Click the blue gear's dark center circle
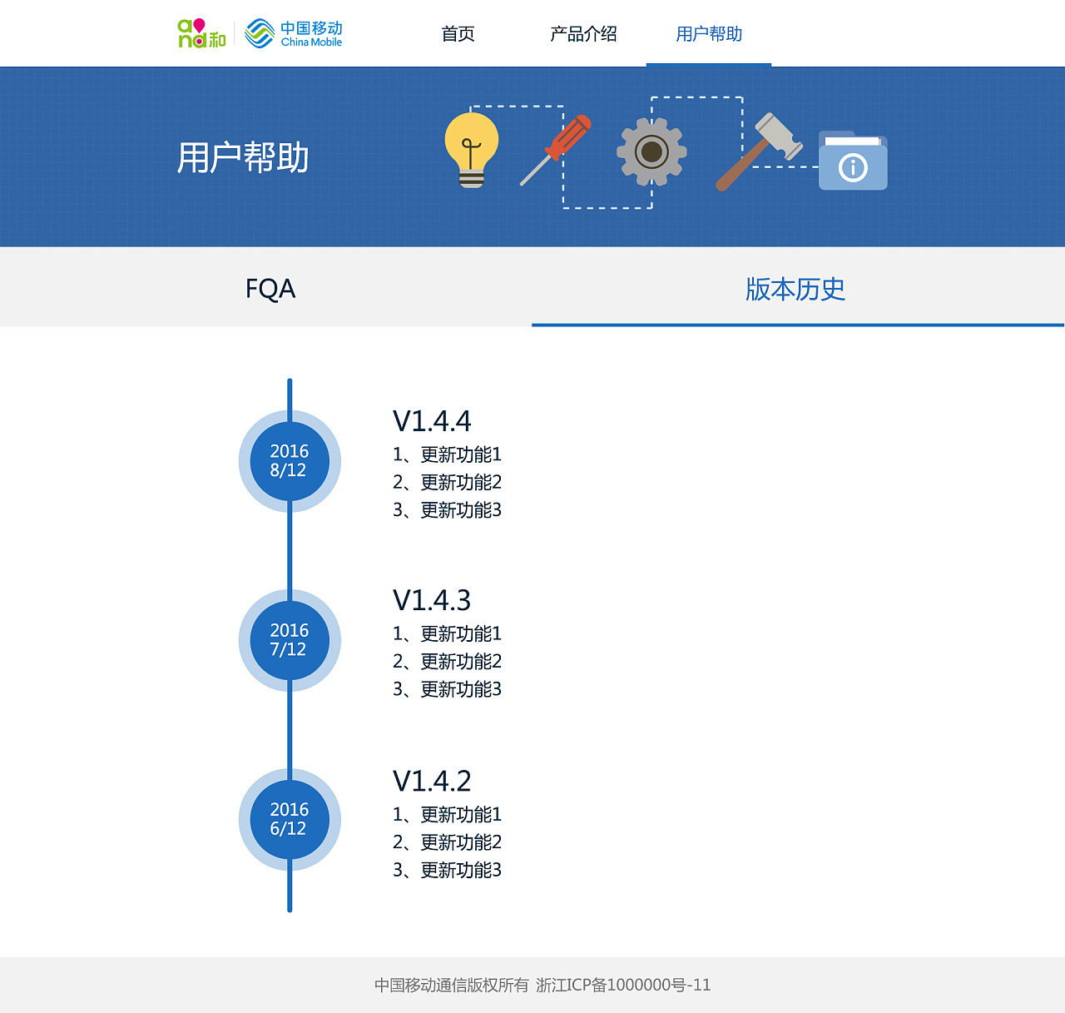 (x=653, y=153)
